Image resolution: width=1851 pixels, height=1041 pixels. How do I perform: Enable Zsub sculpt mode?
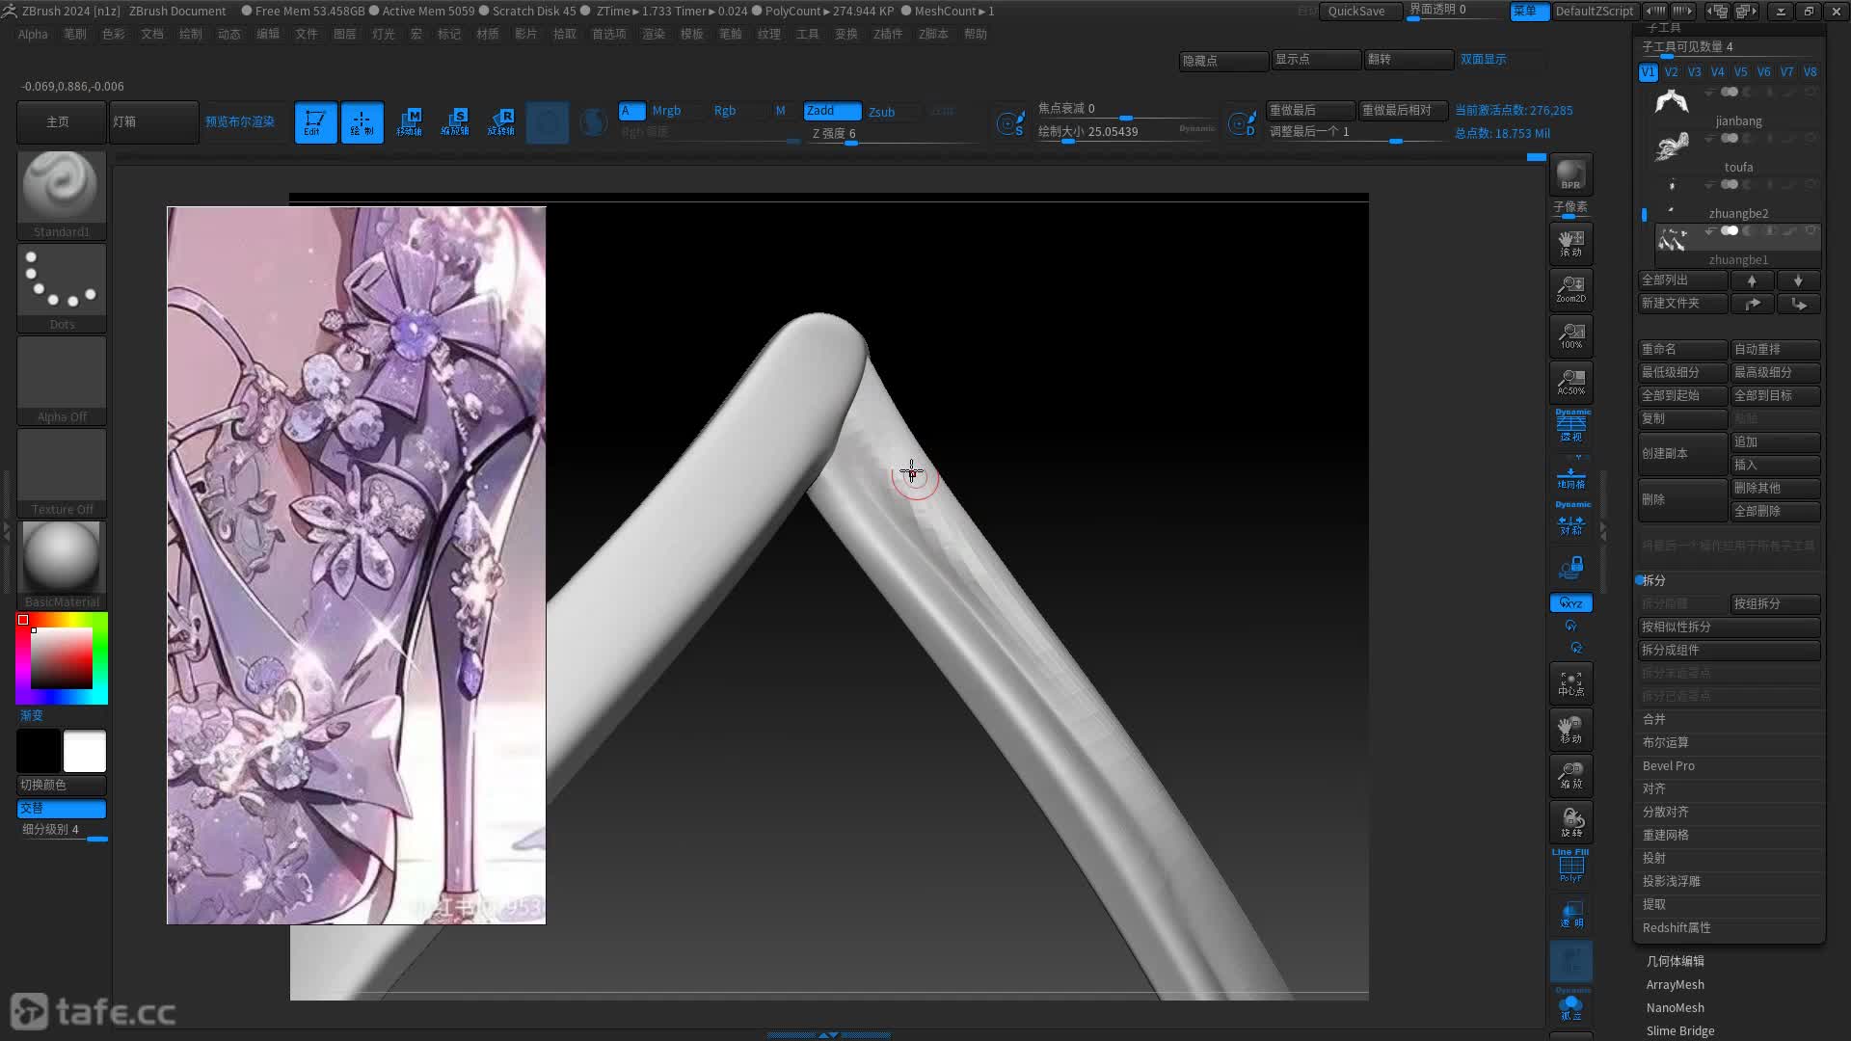coord(881,112)
